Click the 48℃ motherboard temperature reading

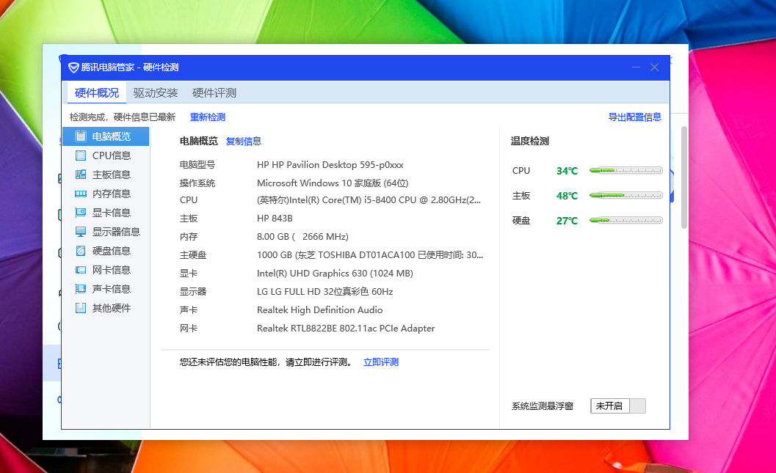[568, 196]
